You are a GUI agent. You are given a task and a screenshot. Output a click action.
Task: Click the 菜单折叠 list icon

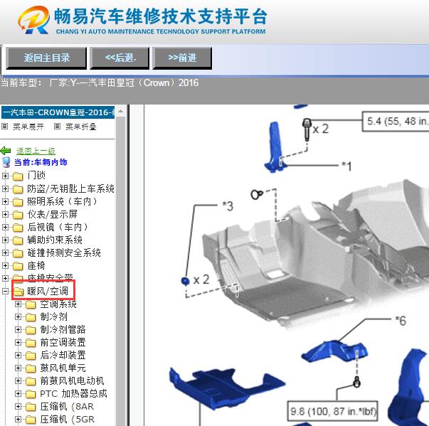point(57,127)
